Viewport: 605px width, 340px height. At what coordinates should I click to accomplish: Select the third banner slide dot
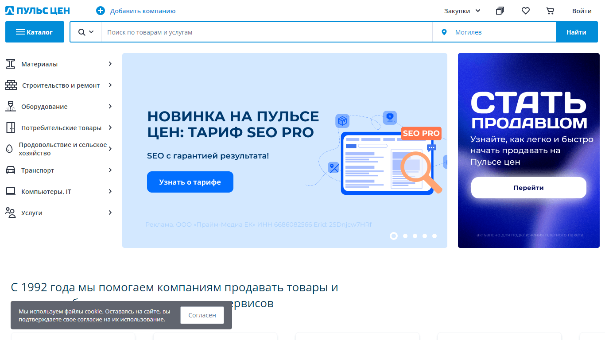pos(415,236)
